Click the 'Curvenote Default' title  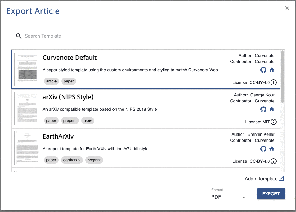click(x=70, y=57)
